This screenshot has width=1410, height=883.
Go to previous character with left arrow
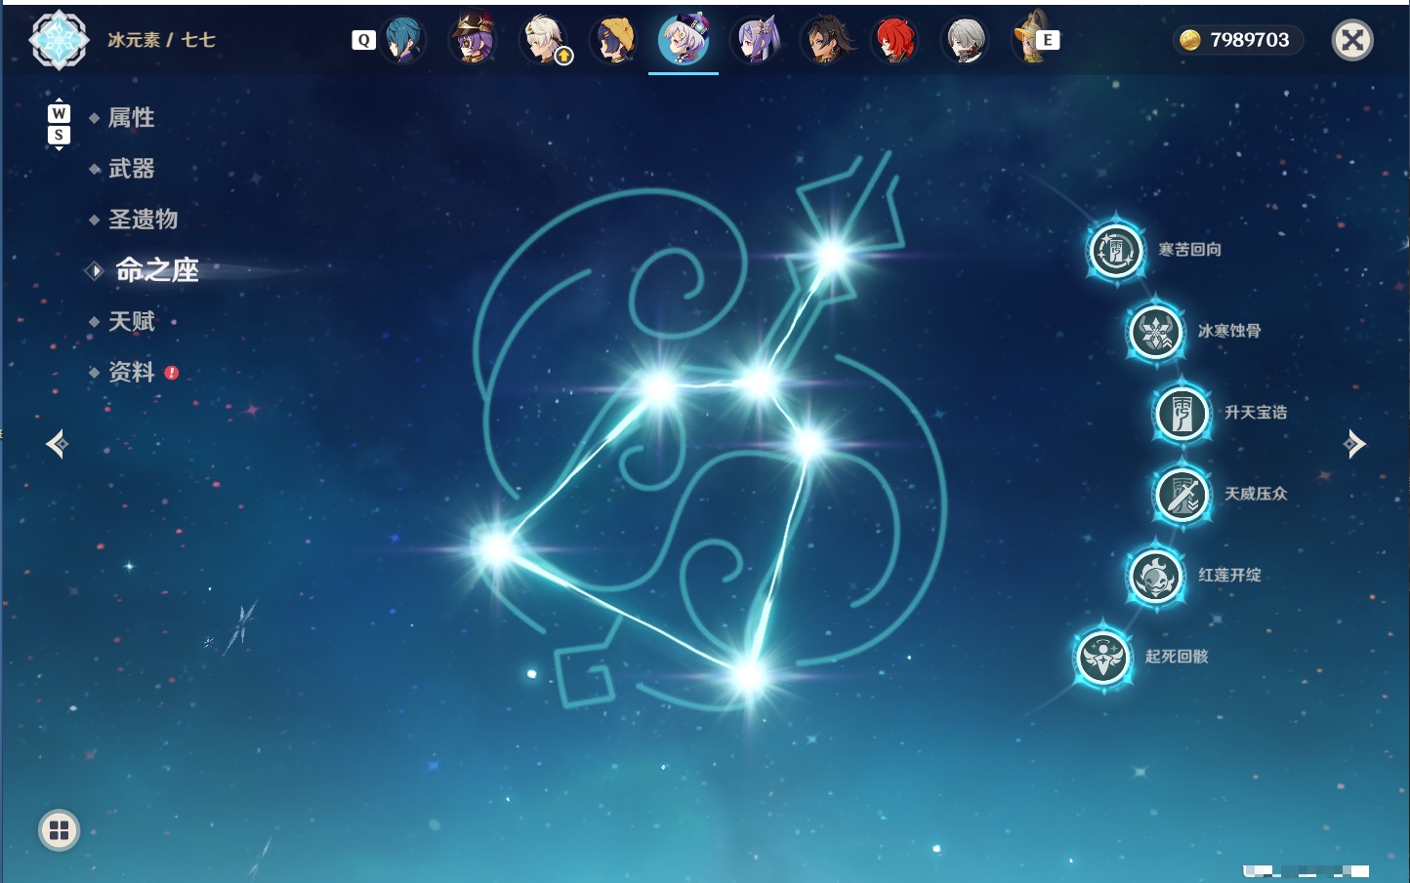pyautogui.click(x=57, y=444)
